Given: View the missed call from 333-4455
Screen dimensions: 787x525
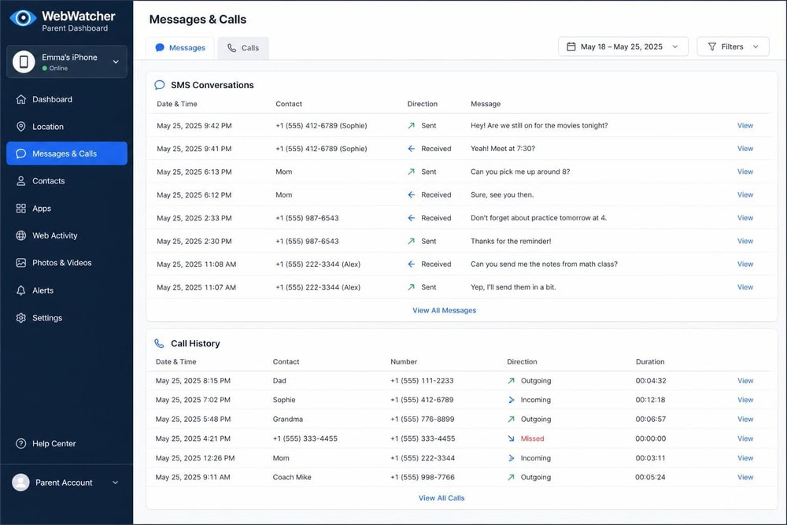Looking at the screenshot, I should pos(745,438).
